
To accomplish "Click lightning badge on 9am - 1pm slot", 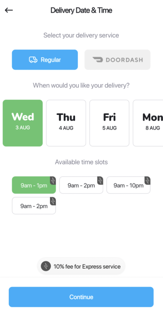I will tap(53, 180).
